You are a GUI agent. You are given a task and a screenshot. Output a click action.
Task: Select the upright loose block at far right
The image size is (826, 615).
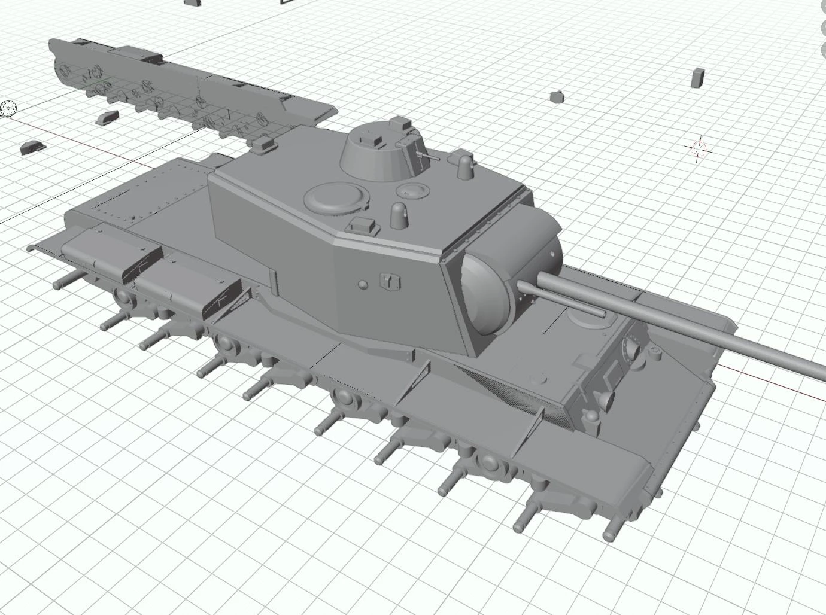point(698,78)
